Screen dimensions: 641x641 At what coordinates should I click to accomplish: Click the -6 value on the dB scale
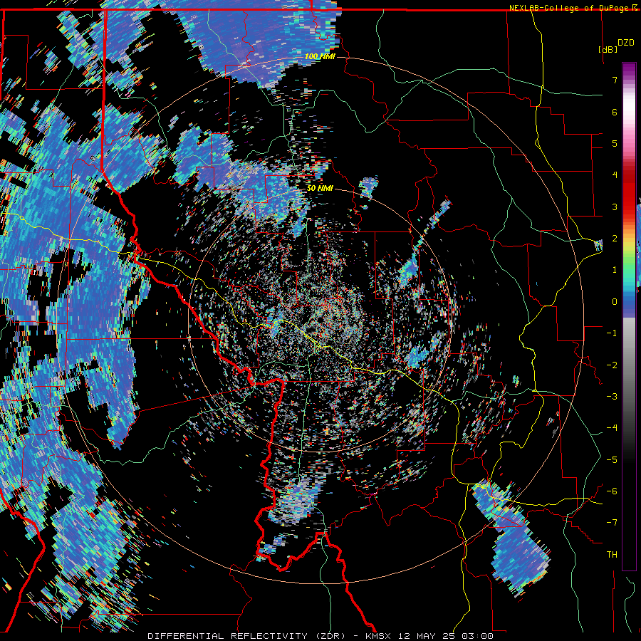(612, 491)
